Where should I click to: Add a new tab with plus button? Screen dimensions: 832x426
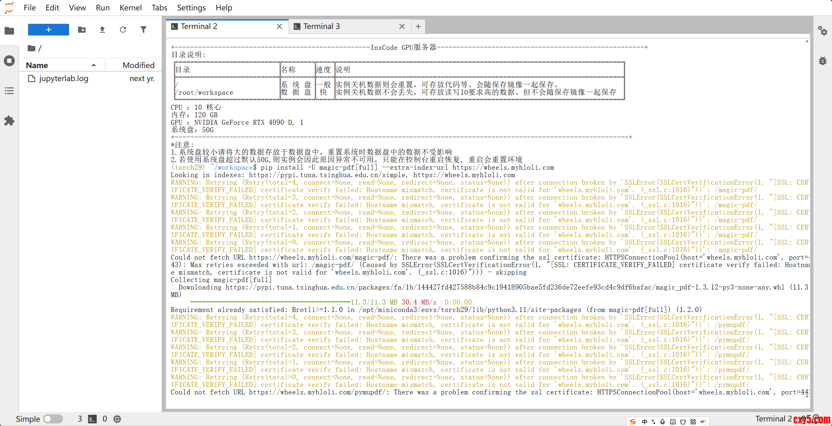(x=418, y=26)
